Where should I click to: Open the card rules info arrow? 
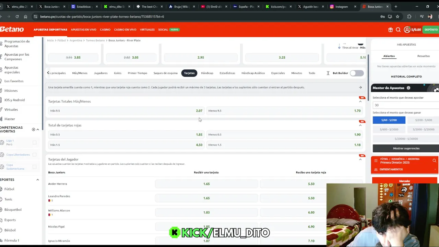click(x=360, y=87)
